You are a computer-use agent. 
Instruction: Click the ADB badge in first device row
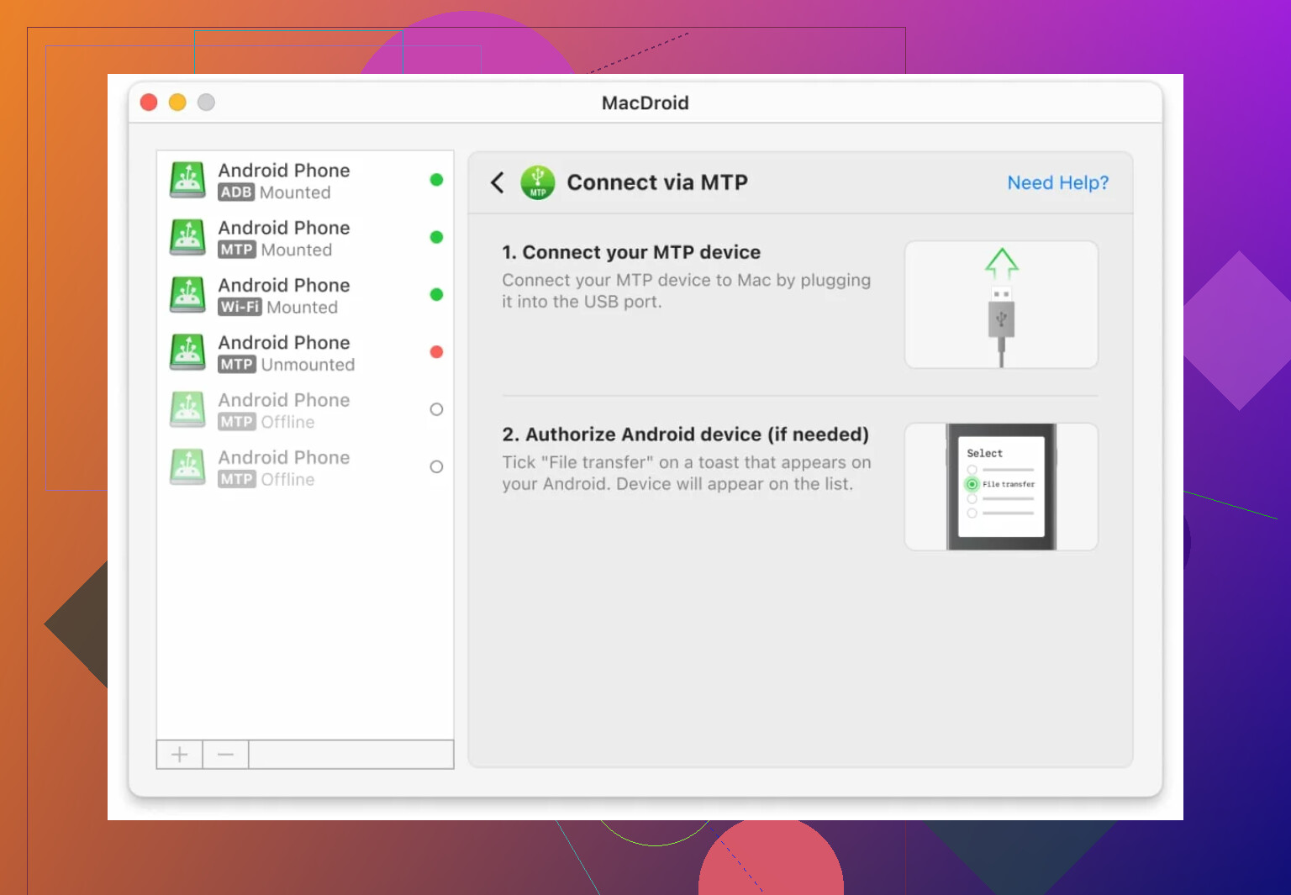point(236,192)
